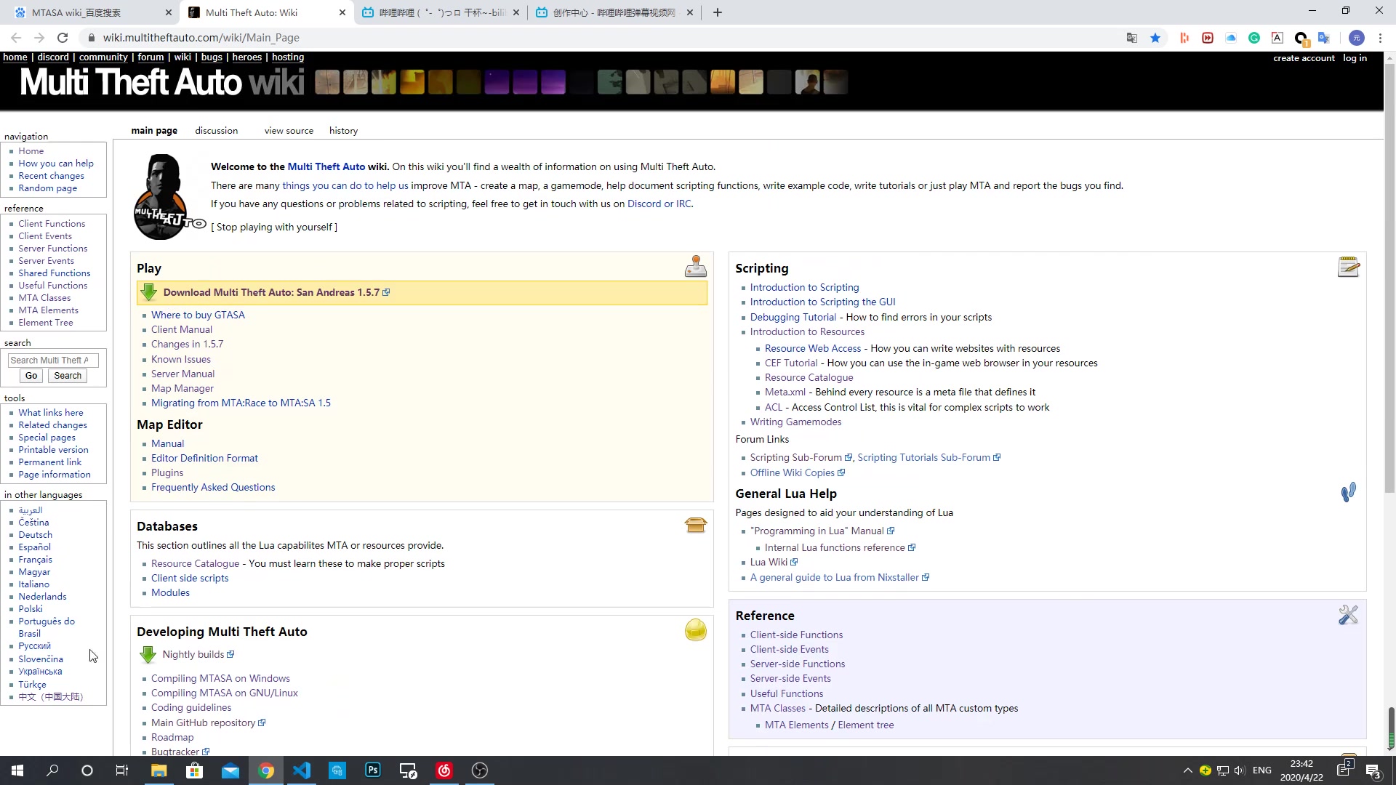Open Photoshop from the taskbar

[x=372, y=770]
